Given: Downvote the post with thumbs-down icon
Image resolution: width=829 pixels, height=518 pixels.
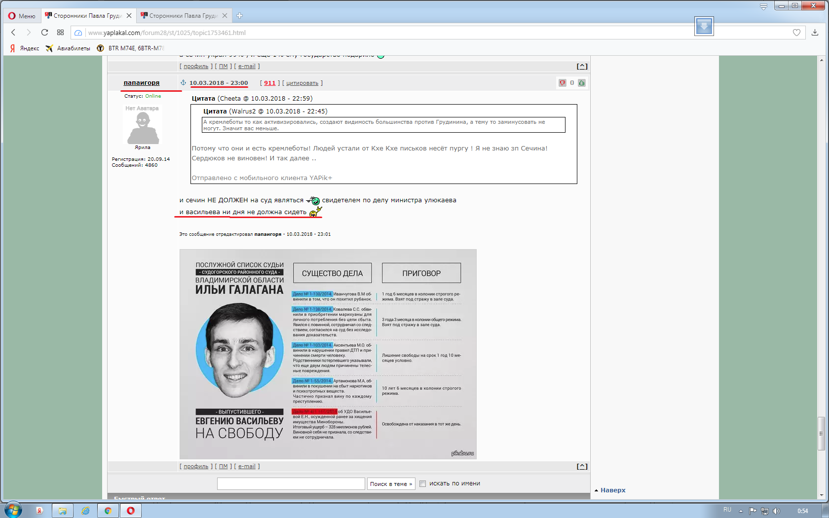Looking at the screenshot, I should pos(562,83).
